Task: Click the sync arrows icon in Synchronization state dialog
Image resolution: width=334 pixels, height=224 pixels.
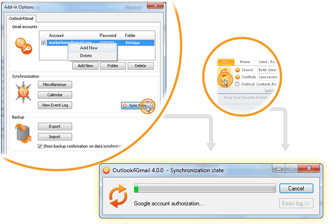Action: 118,196
